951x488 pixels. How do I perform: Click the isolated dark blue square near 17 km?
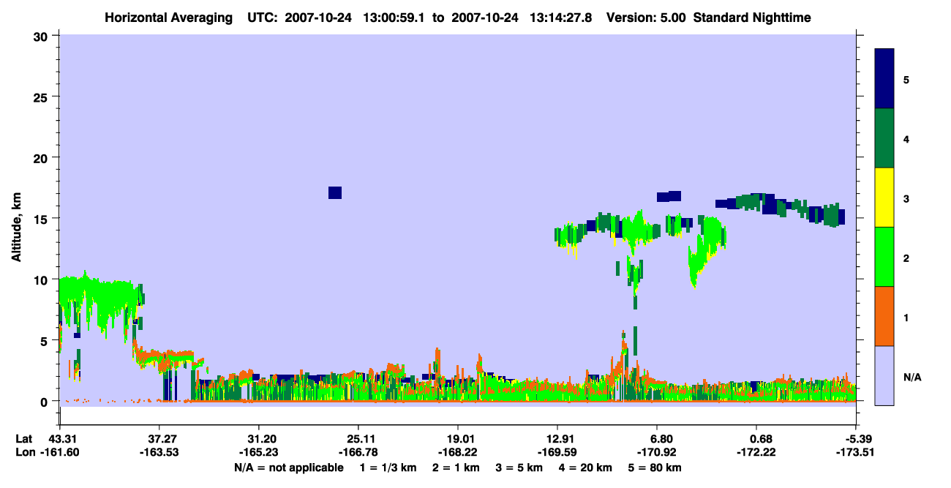coord(335,192)
